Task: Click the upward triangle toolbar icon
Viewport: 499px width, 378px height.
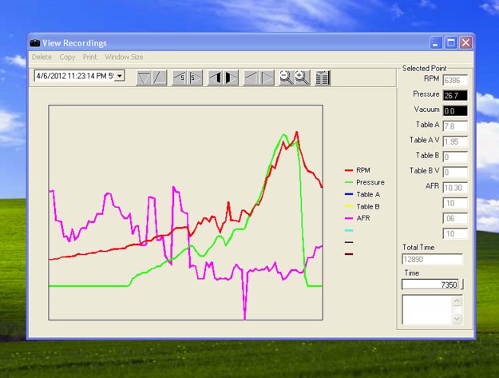Action: tap(160, 78)
